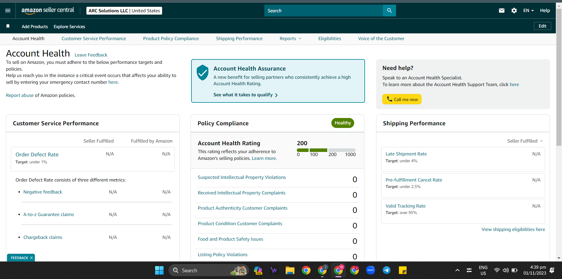This screenshot has width=562, height=279.
Task: Open A-to-z Guarantee claims link
Action: click(49, 215)
